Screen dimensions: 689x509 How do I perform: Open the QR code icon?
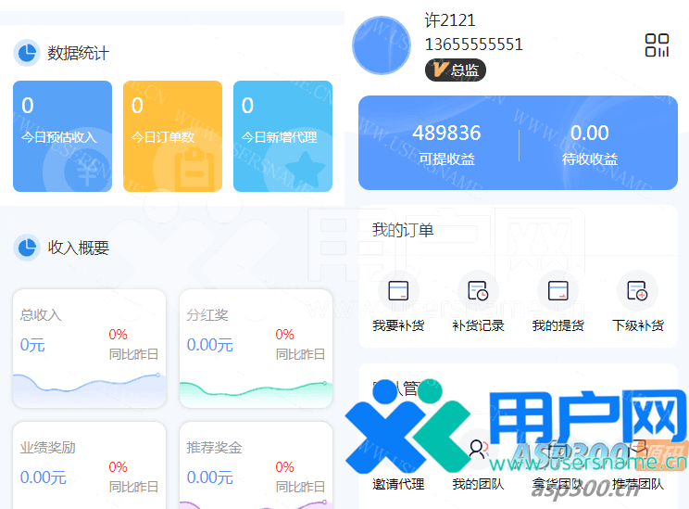click(x=657, y=45)
